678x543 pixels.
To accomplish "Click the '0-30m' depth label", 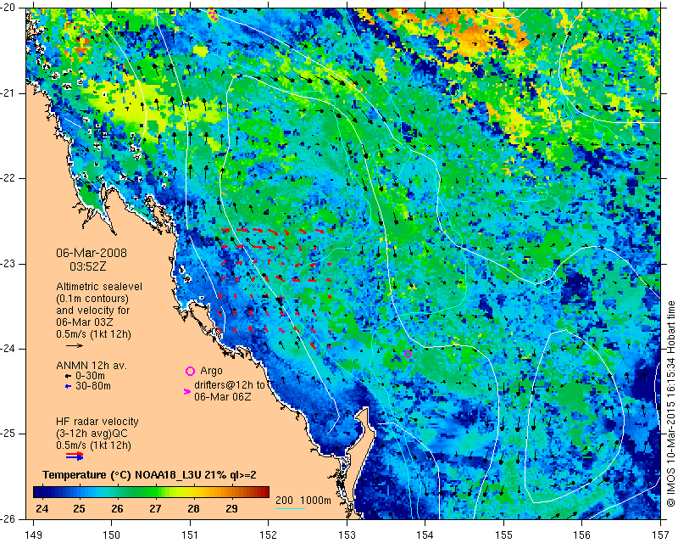I will [x=90, y=376].
